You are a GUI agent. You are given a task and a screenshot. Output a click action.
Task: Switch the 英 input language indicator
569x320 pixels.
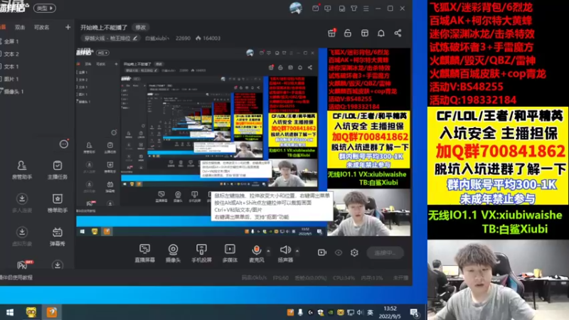370,312
